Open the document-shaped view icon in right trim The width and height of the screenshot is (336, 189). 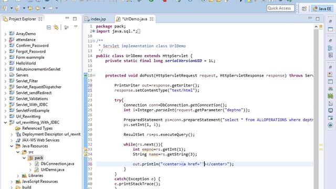pyautogui.click(x=330, y=55)
